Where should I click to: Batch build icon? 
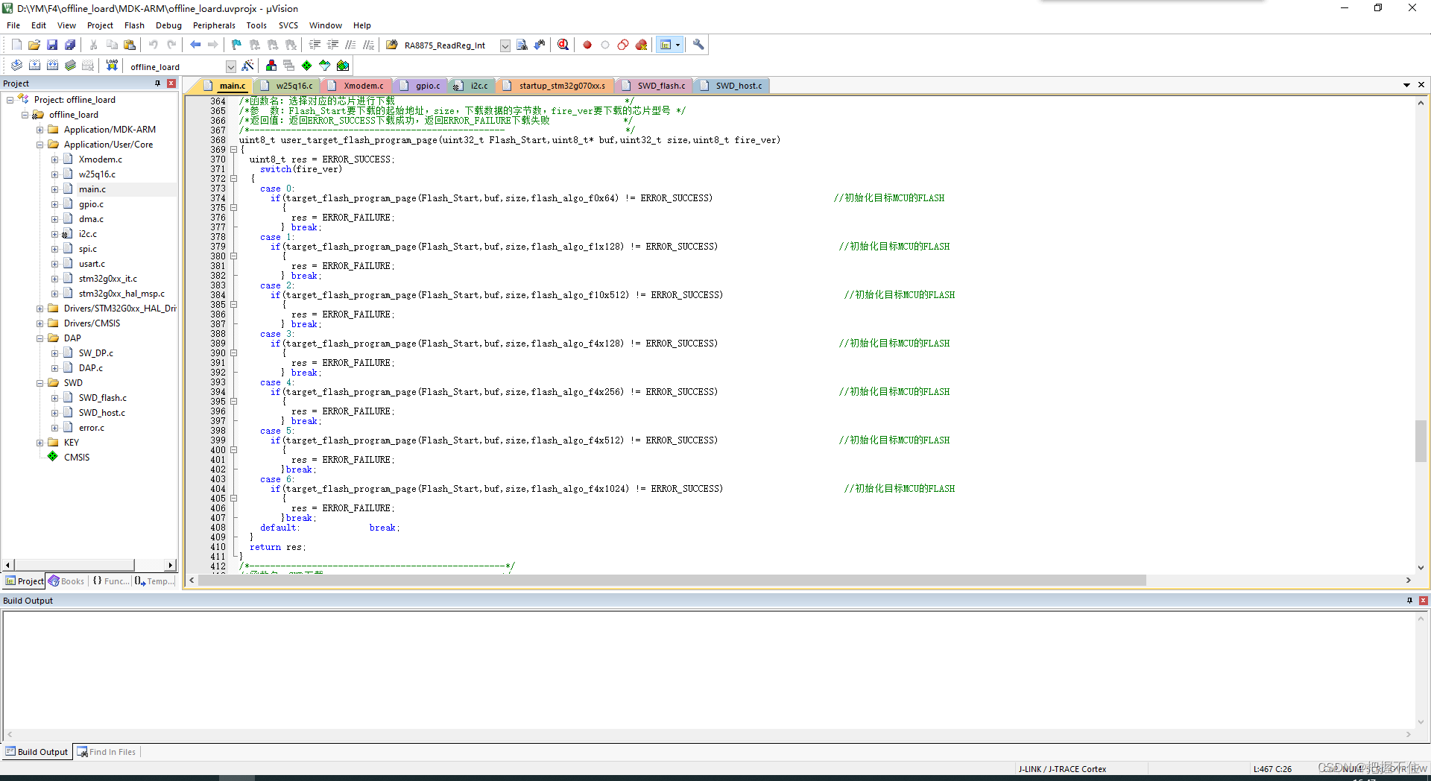pos(70,66)
